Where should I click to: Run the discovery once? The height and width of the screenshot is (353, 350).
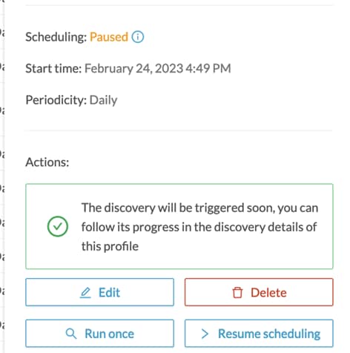pos(99,334)
